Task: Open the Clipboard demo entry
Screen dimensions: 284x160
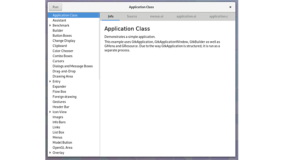Action: click(60, 46)
